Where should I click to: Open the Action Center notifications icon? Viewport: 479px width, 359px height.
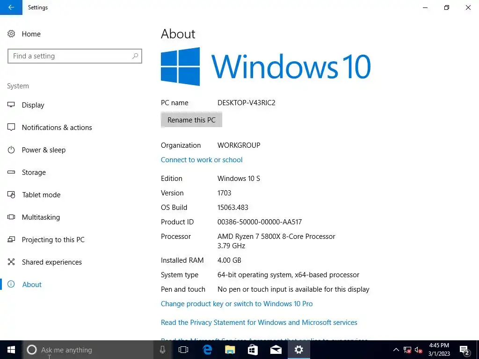464,350
